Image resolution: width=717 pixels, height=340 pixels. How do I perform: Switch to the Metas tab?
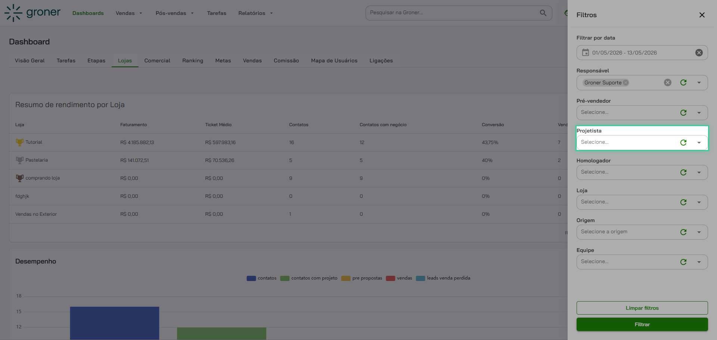[x=223, y=60]
